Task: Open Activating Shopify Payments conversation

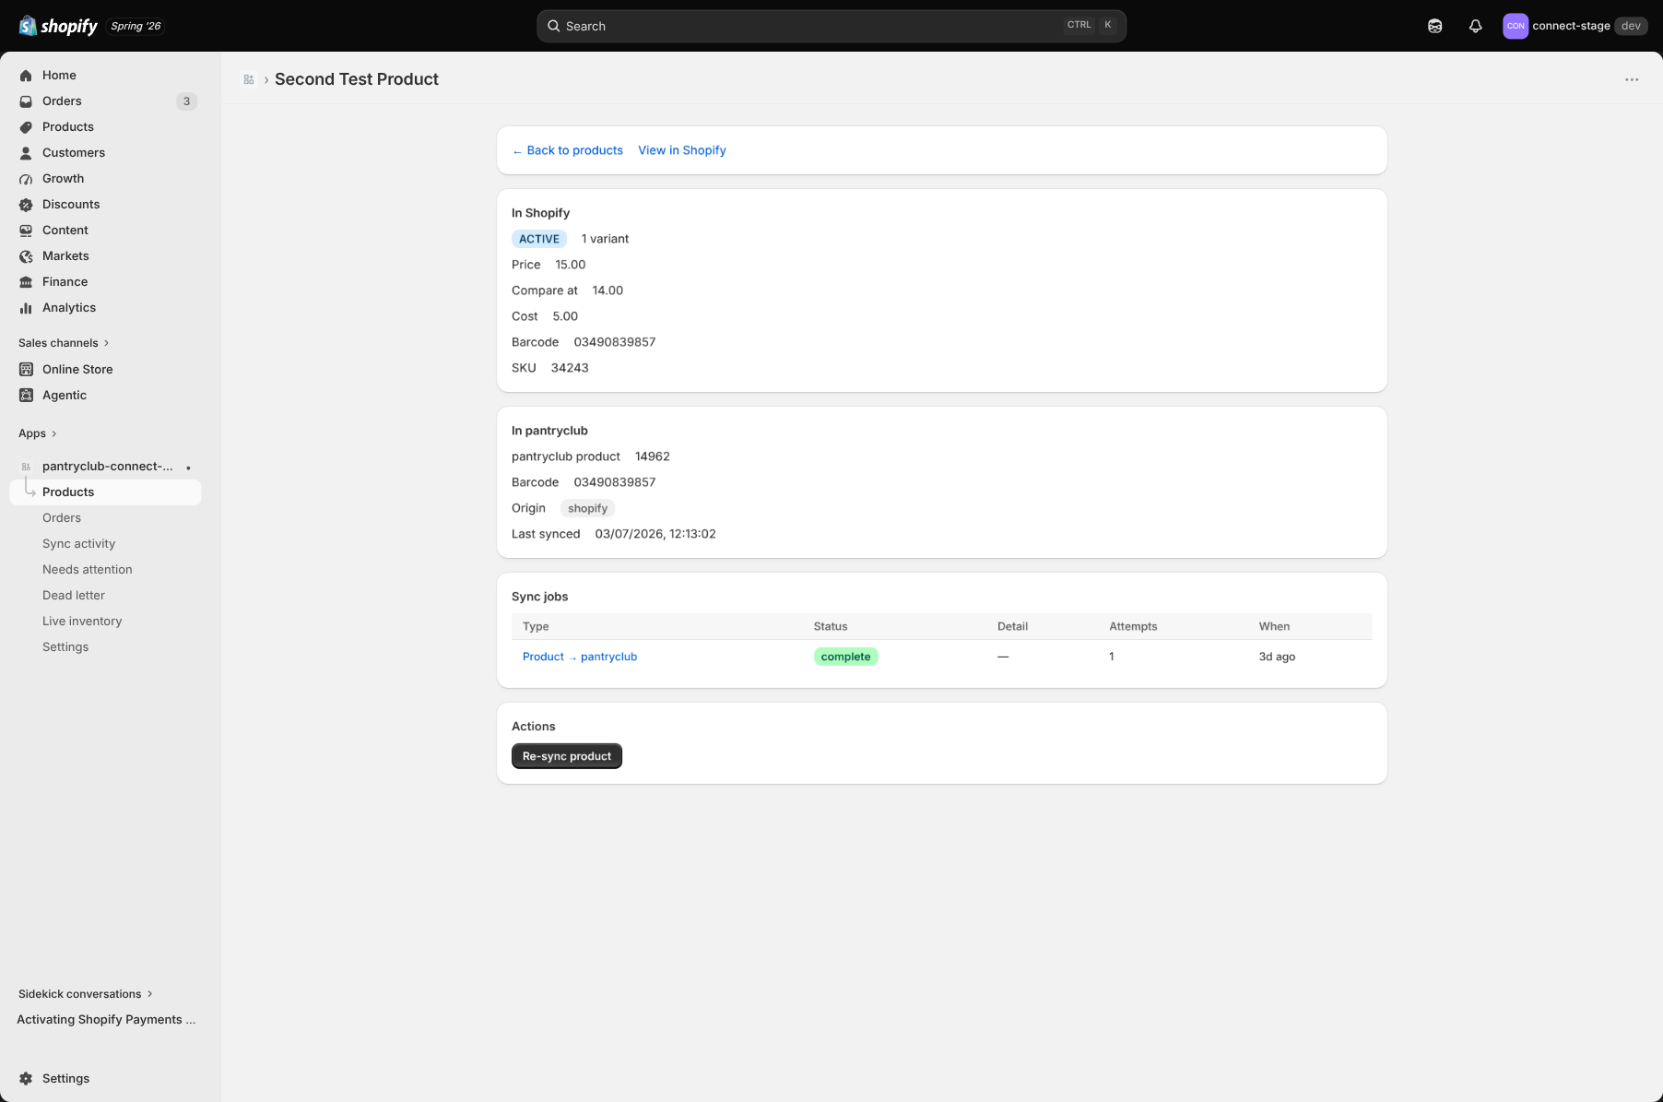Action: (x=106, y=1020)
